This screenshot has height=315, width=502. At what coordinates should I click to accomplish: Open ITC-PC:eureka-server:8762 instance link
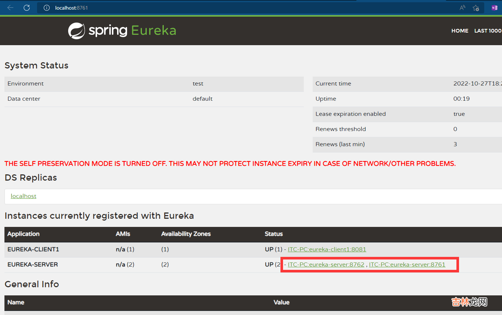(326, 265)
